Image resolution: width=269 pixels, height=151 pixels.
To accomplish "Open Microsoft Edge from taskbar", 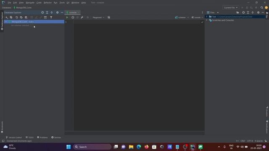I will pyautogui.click(x=139, y=147).
